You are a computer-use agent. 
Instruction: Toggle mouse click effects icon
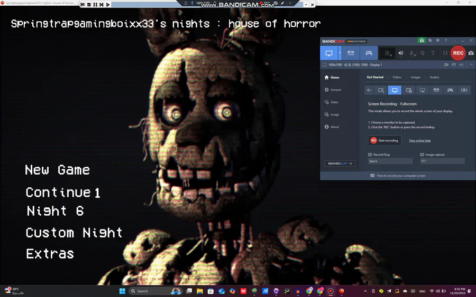[423, 53]
